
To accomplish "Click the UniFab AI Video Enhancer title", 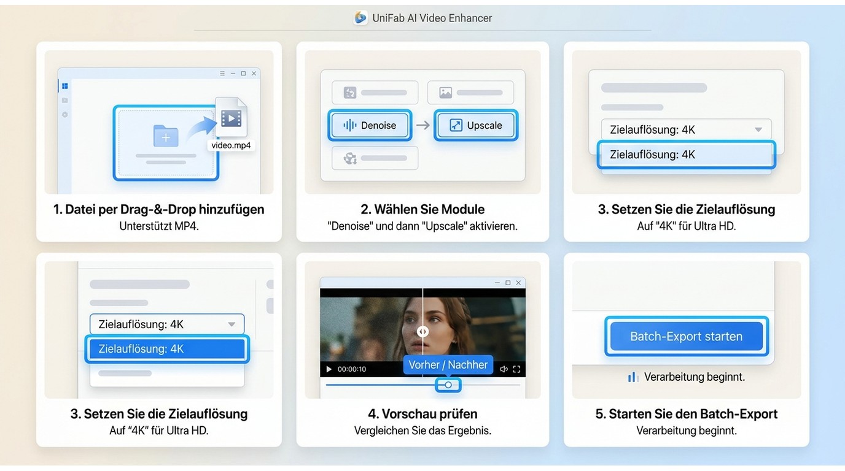I will coord(432,18).
